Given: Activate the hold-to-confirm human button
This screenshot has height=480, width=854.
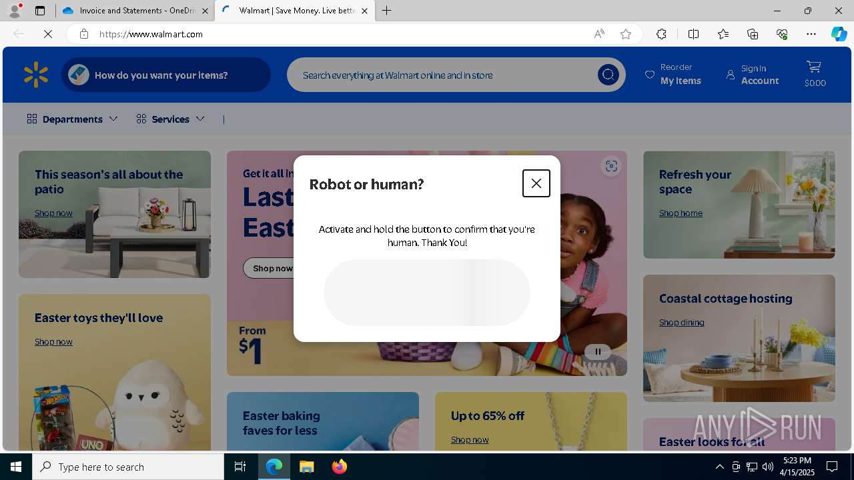Looking at the screenshot, I should 427,293.
